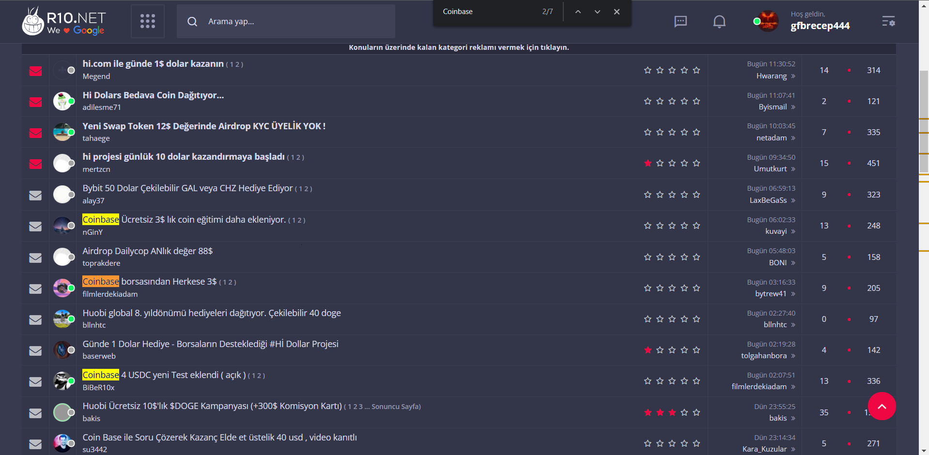This screenshot has height=455, width=929.
Task: Click red envelope icon of Hi Dolars thread
Action: pos(35,102)
